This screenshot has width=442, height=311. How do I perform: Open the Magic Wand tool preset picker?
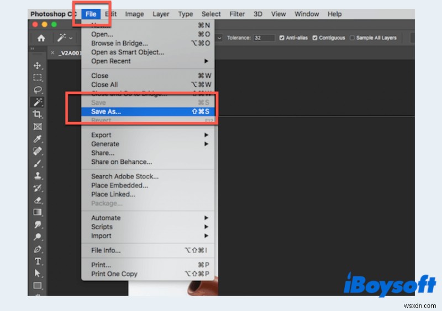click(65, 37)
